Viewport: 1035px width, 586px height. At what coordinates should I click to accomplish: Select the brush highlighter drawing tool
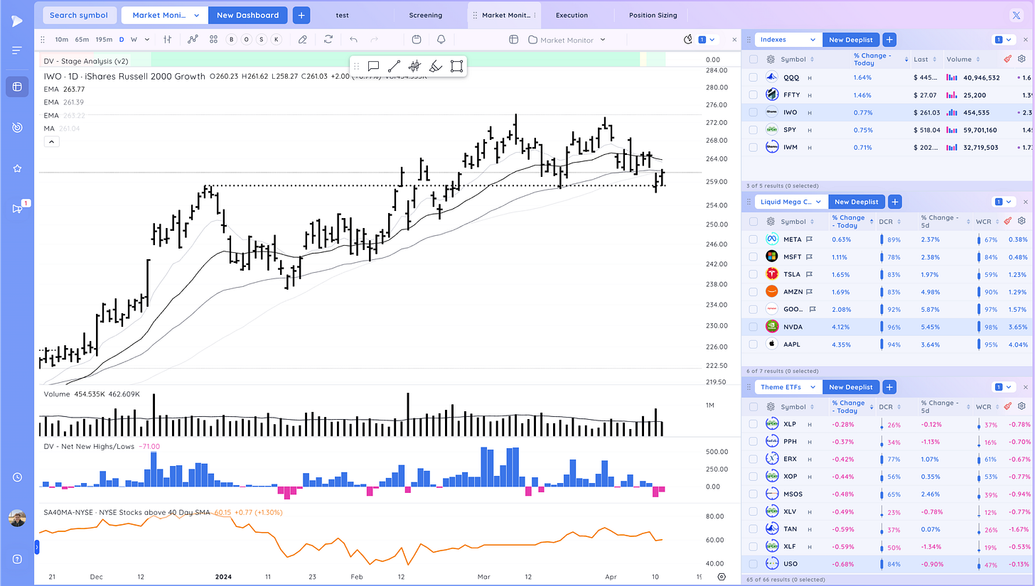coord(436,66)
